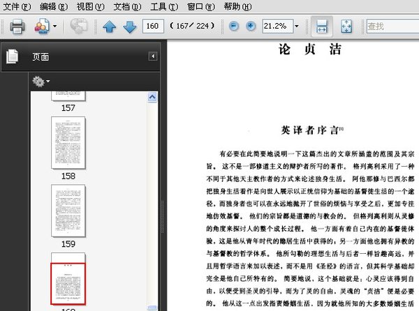Open the Pages panel icon
Viewport: 419px width, 311px height.
coord(12,57)
